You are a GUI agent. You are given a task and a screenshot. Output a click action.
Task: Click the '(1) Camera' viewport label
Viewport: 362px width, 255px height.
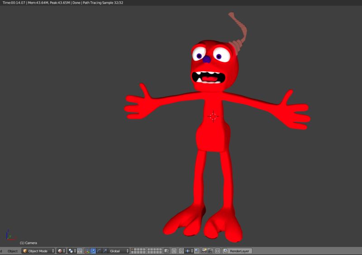[29, 243]
